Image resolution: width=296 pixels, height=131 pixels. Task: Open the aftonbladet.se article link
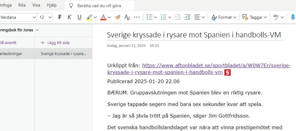coord(199,69)
